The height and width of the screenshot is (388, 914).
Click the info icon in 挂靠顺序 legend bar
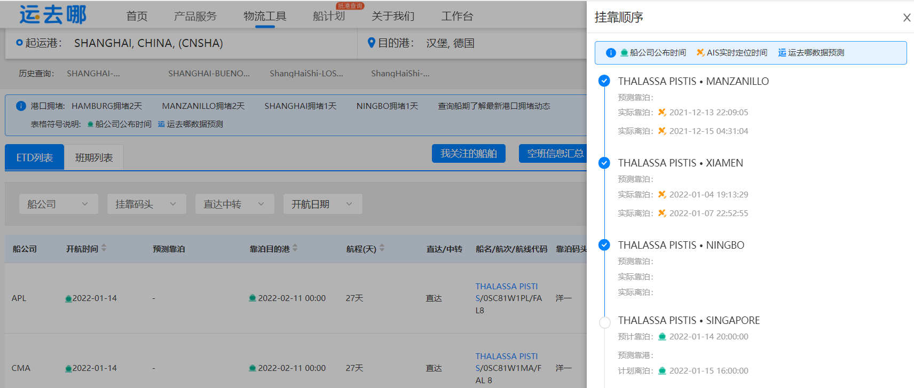tap(611, 53)
